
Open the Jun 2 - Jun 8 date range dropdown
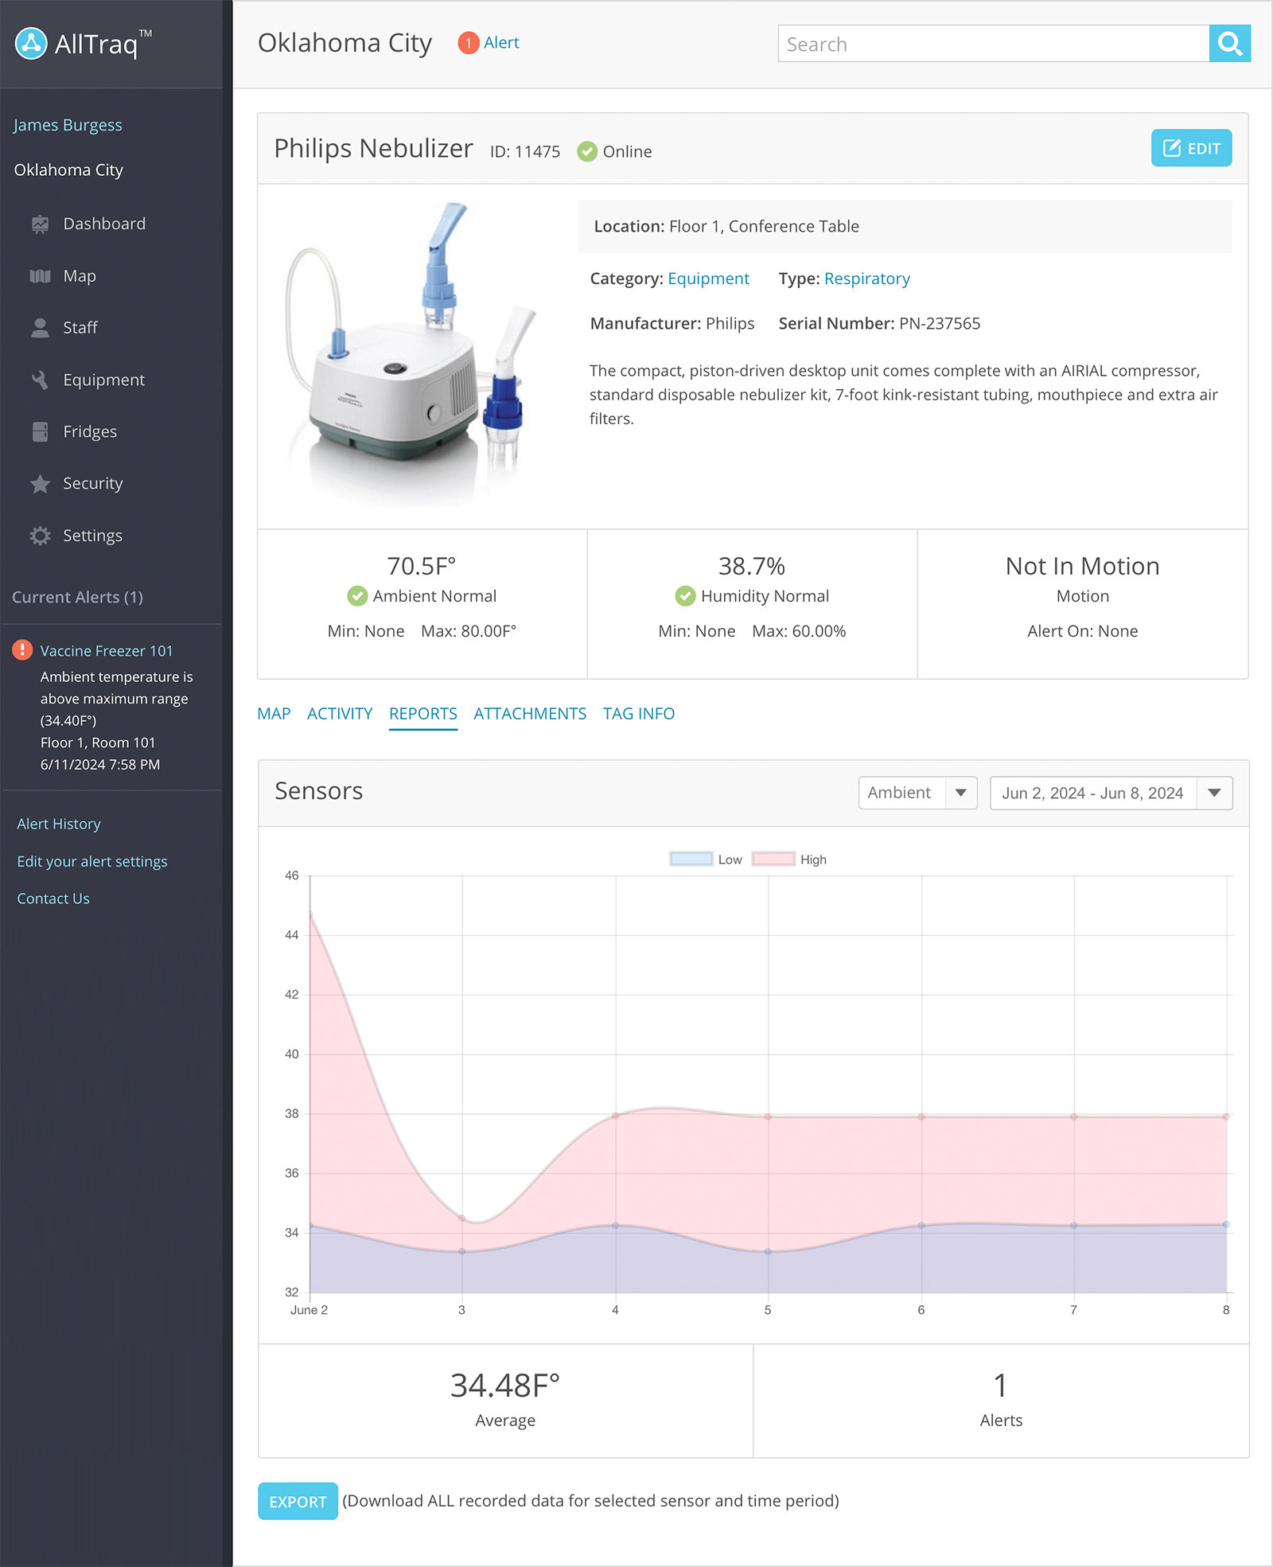pyautogui.click(x=1111, y=793)
